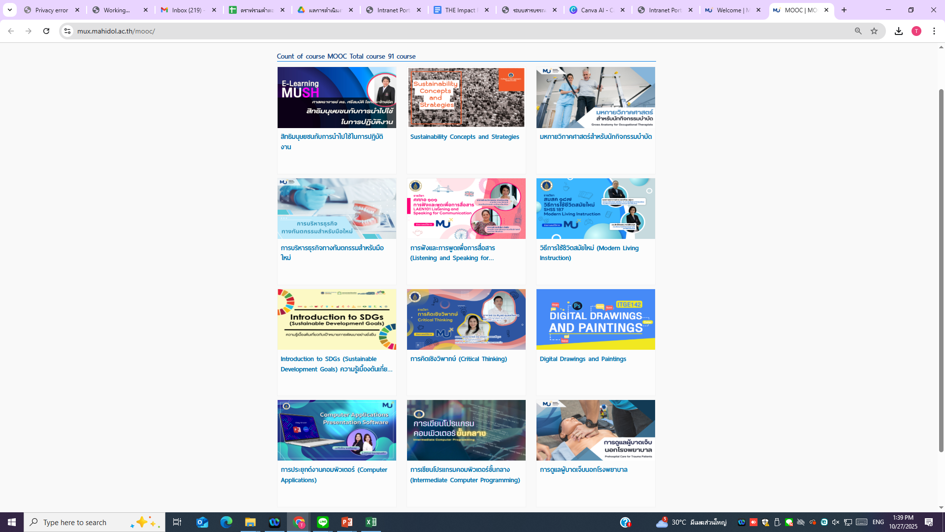Viewport: 945px width, 532px height.
Task: Click the Critical Thinking course thumbnail
Action: [x=466, y=319]
